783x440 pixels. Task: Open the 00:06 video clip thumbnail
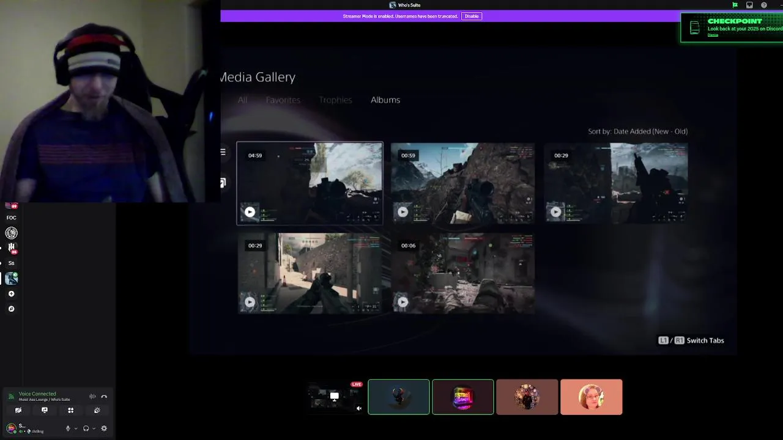[x=463, y=273]
